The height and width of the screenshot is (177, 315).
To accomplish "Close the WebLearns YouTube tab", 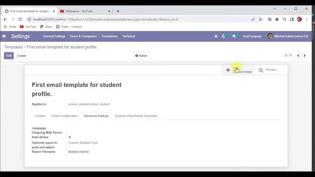I will [x=109, y=11].
